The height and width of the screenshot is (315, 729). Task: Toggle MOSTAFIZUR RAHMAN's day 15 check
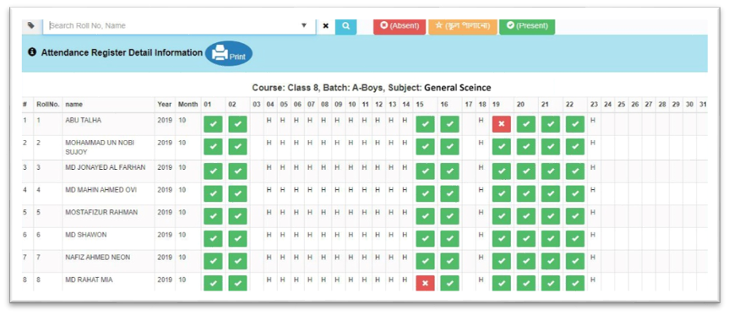tap(426, 216)
